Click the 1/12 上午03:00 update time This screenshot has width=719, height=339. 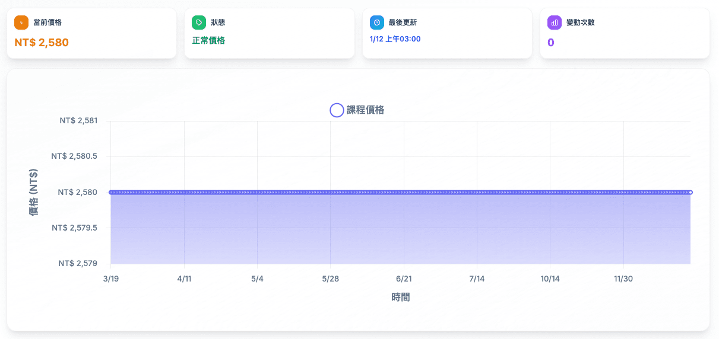(395, 39)
